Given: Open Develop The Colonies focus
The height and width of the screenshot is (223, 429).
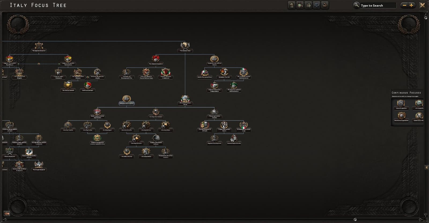Looking at the screenshot, I should tap(156, 114).
